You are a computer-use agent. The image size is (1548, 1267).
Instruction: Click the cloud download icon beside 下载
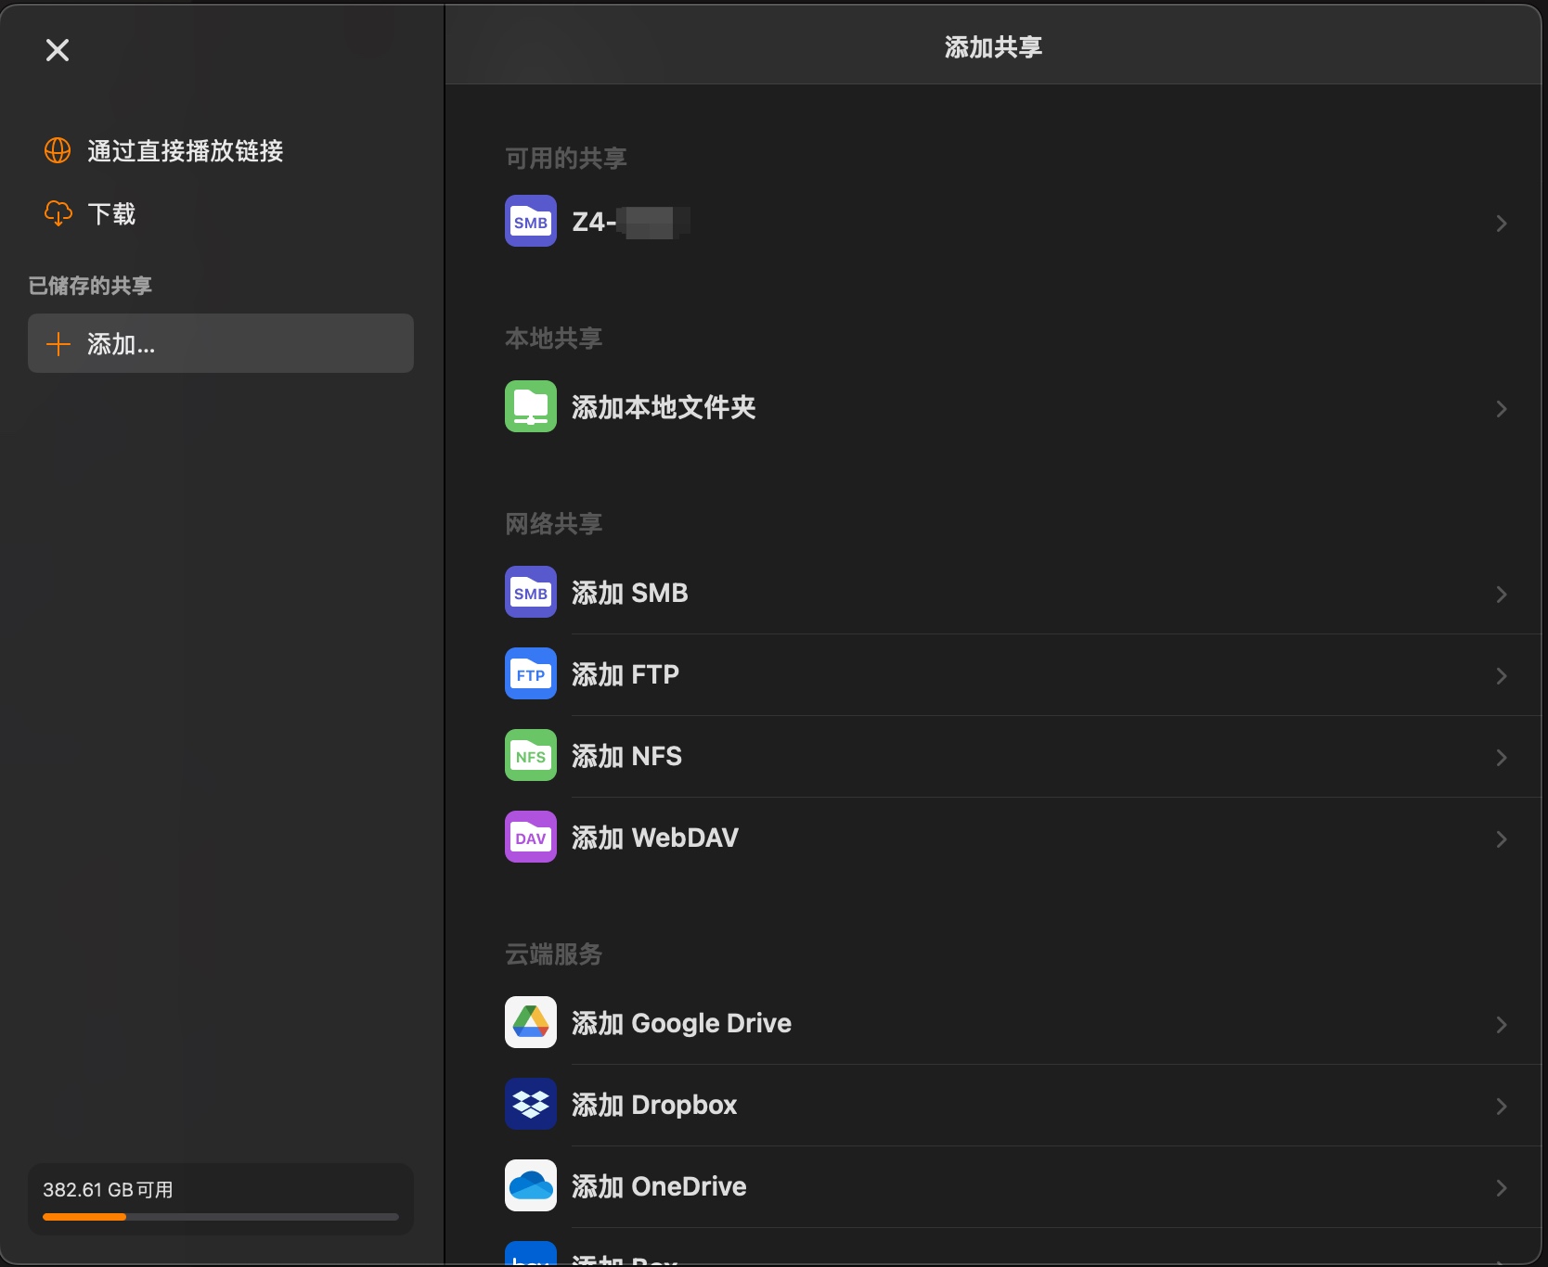(x=58, y=213)
